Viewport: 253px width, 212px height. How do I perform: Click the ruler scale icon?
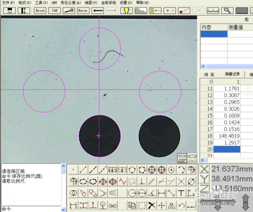(x=213, y=11)
